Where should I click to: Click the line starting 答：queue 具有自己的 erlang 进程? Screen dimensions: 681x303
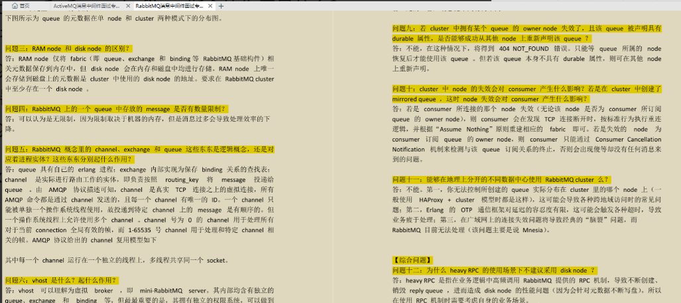[x=139, y=169]
